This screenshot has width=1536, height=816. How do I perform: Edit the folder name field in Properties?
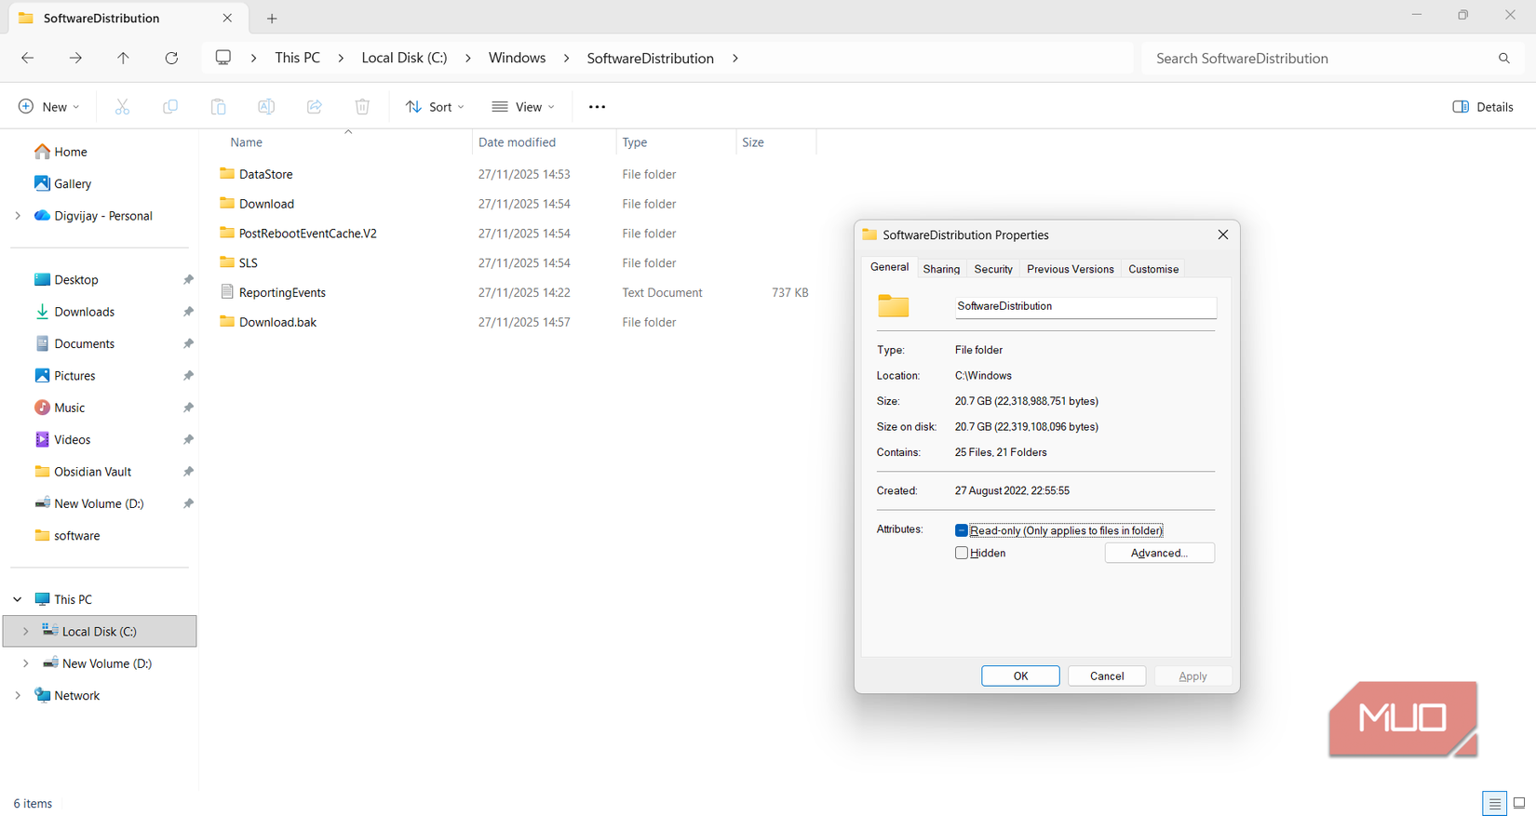[1085, 307]
